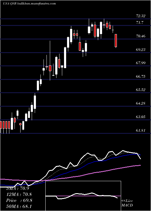151x211 pixels.
Task: Click the 72.32 price level label
Action: tap(141, 16)
